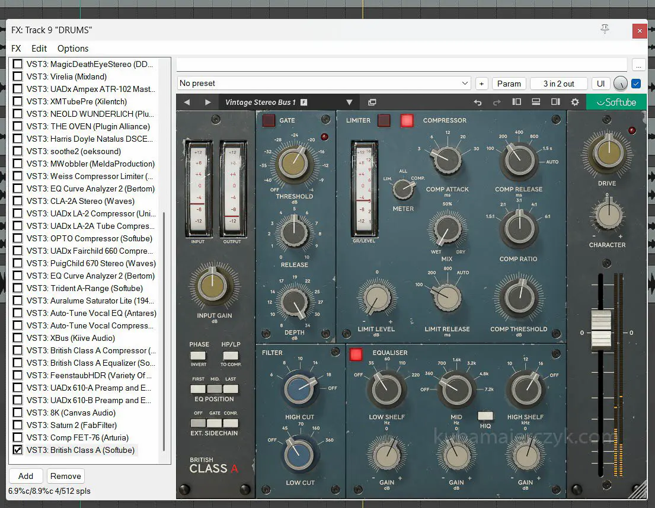Open the Softube settings gear
655x508 pixels.
pos(574,102)
